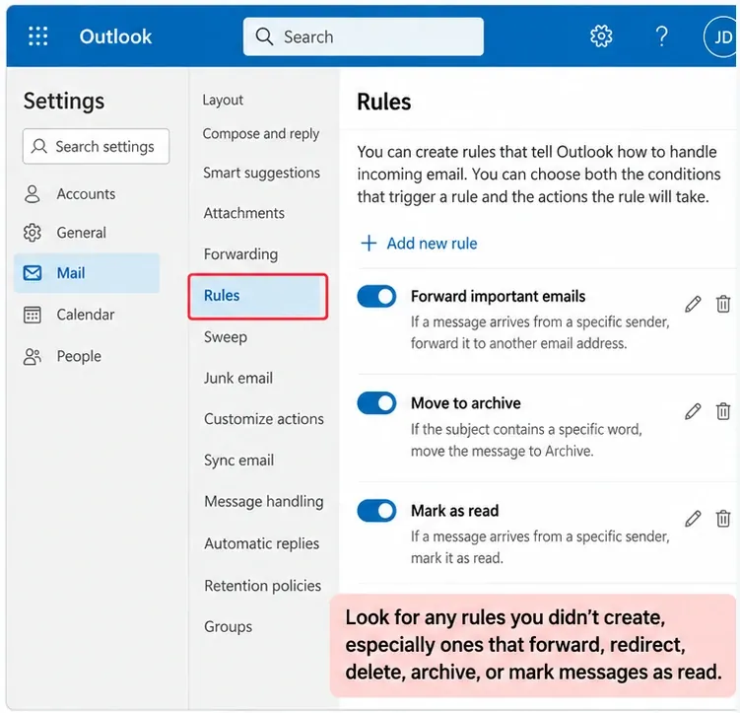Edit the Mark as read rule
The width and height of the screenshot is (740, 713).
point(693,519)
